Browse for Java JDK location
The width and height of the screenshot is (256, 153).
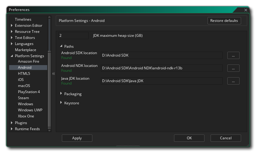(x=233, y=81)
